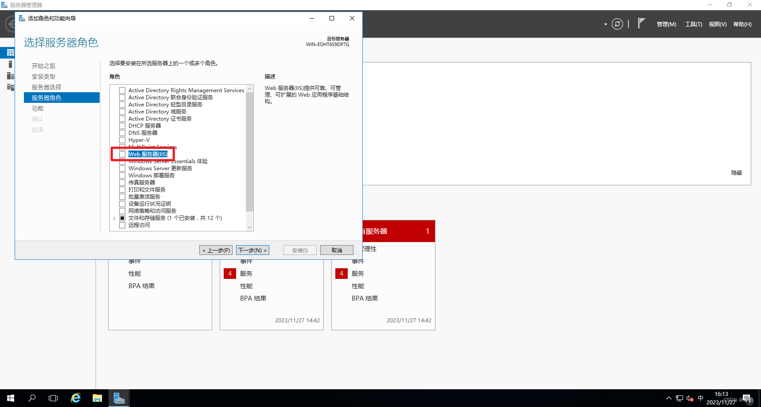Check Hyper-V role
The image size is (761, 407).
[x=122, y=140]
